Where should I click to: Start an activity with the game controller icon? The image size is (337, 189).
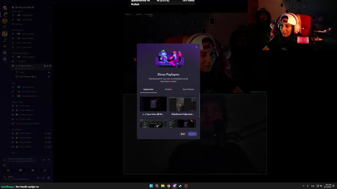pyautogui.click(x=33, y=170)
